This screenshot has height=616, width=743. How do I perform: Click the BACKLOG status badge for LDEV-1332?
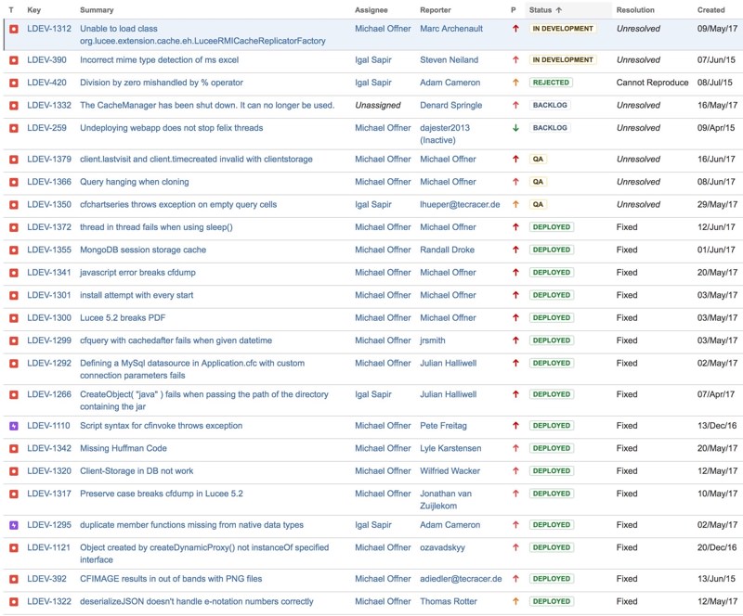click(550, 105)
